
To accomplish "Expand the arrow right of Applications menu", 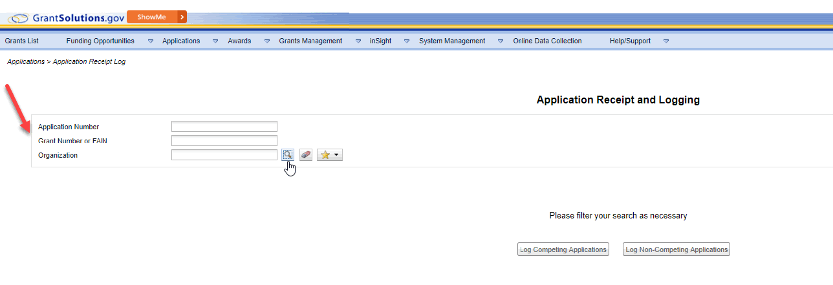I will point(215,41).
